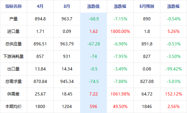This screenshot has height=113, width=187.
Task: Click the -3.50% cell
Action: pos(174,56)
